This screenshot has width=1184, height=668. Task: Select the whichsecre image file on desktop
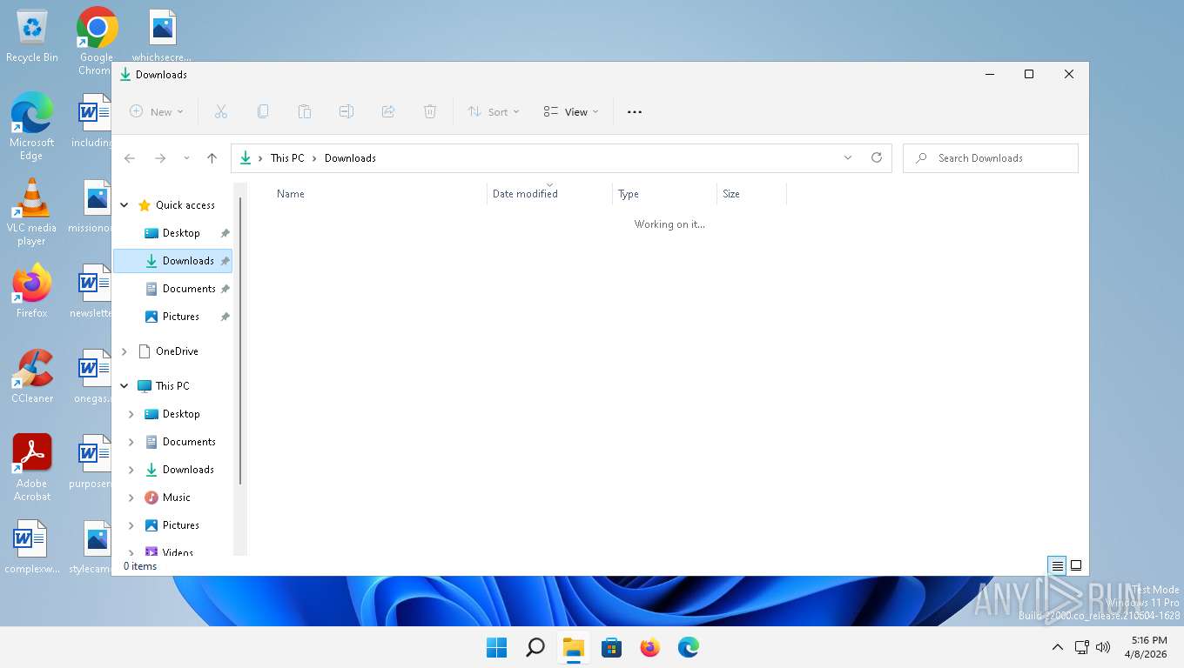pos(162,37)
